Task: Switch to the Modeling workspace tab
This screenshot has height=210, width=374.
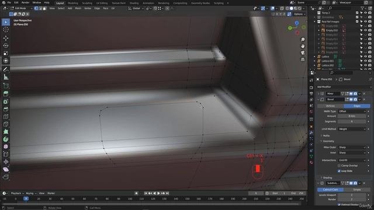Action: pos(72,3)
